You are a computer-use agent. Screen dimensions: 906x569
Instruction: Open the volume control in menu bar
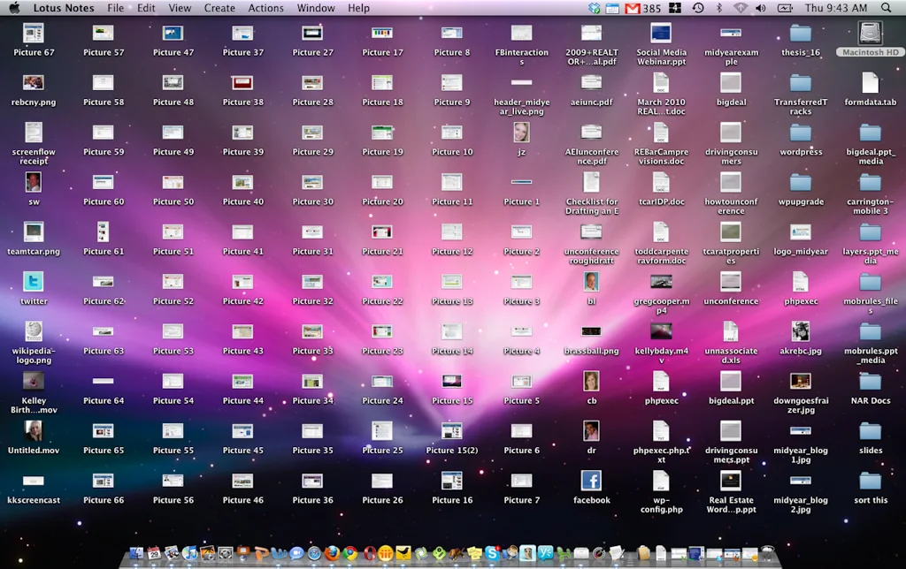(x=762, y=8)
